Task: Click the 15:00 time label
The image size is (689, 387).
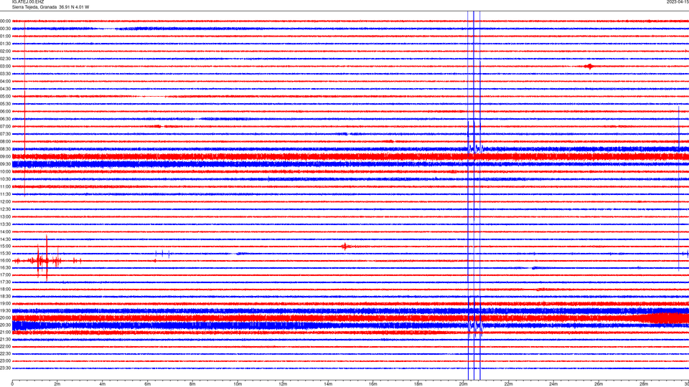Action: (x=5, y=246)
